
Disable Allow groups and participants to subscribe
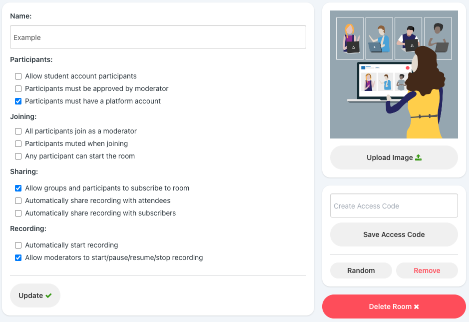pyautogui.click(x=18, y=188)
